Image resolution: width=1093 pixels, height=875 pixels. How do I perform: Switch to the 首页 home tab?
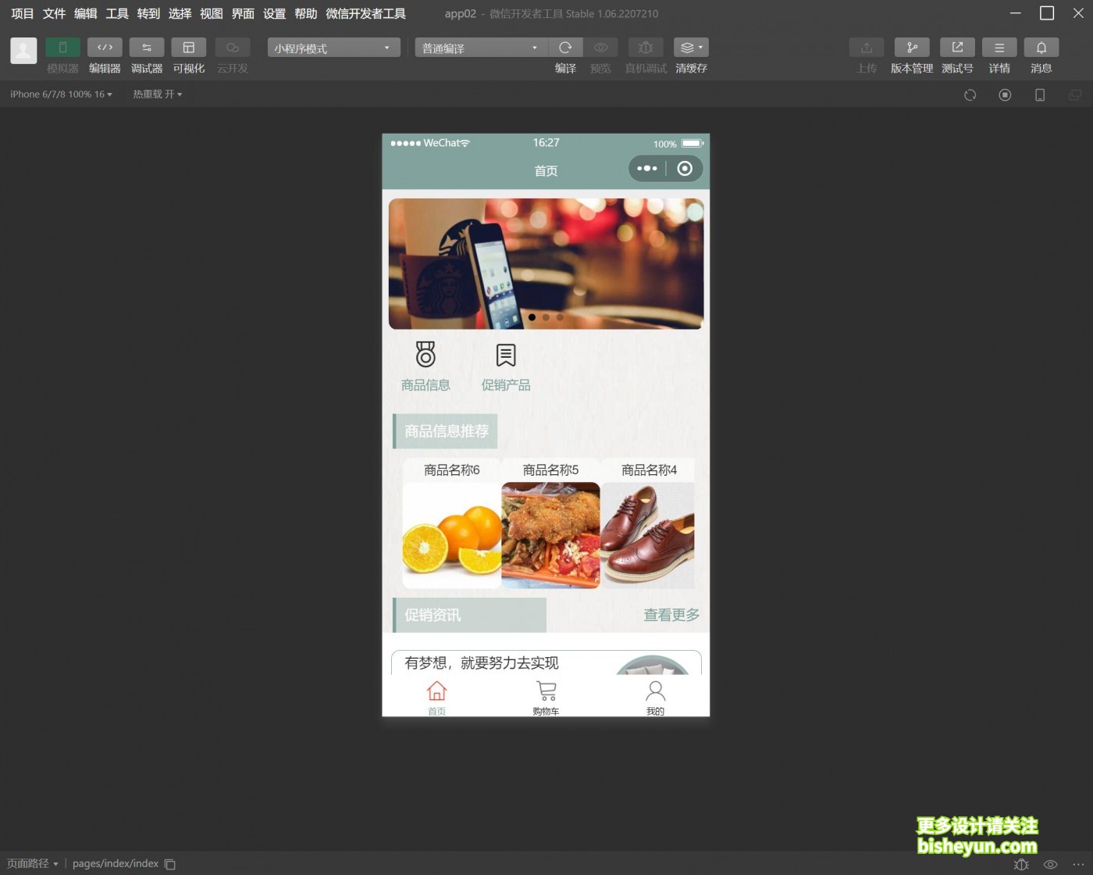coord(437,698)
